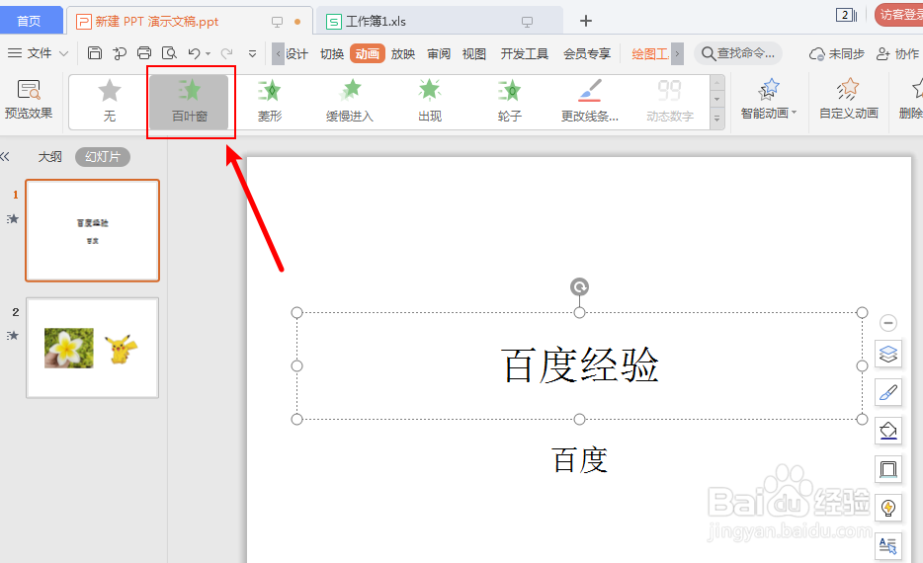Choose the 动态数字 dynamic number effect

point(670,102)
